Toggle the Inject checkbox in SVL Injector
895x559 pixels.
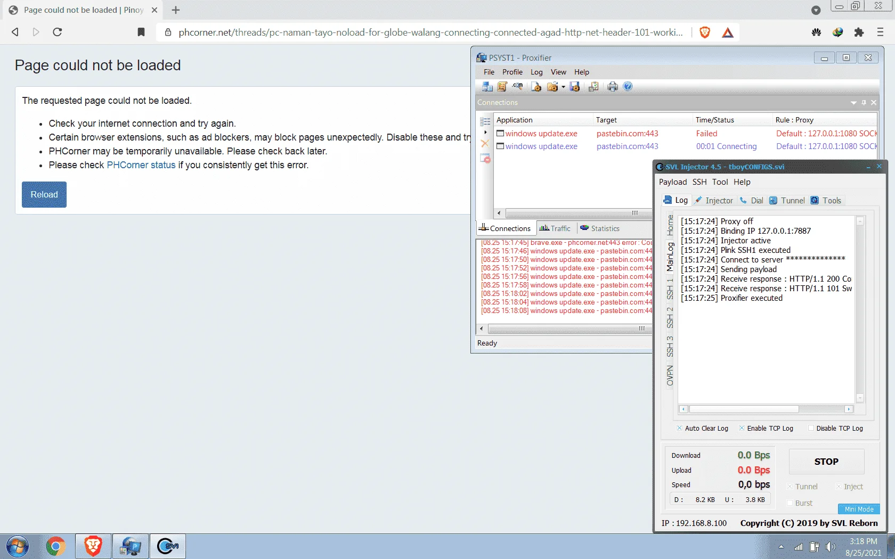(839, 487)
